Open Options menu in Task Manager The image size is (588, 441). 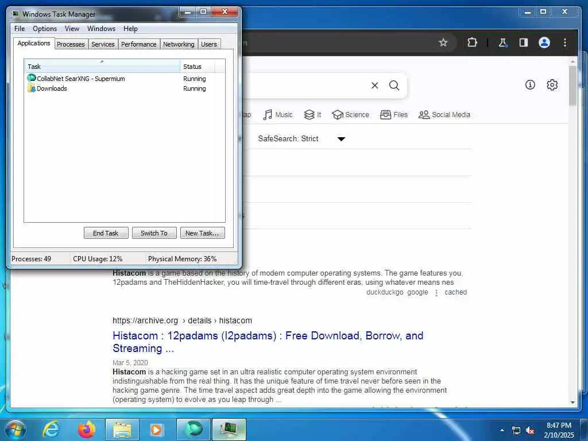point(45,29)
